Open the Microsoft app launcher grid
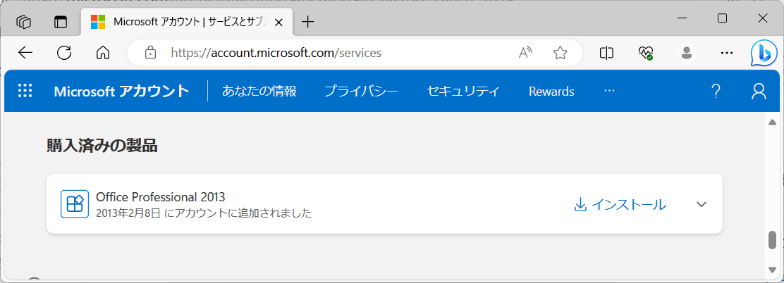 [x=25, y=91]
